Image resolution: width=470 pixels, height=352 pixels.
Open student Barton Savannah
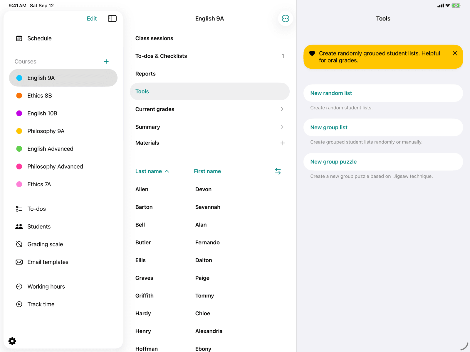[x=210, y=207]
